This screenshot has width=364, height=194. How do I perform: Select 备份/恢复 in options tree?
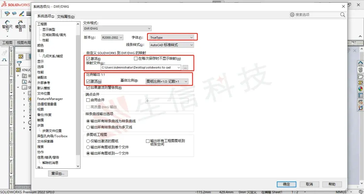pyautogui.click(x=44, y=115)
